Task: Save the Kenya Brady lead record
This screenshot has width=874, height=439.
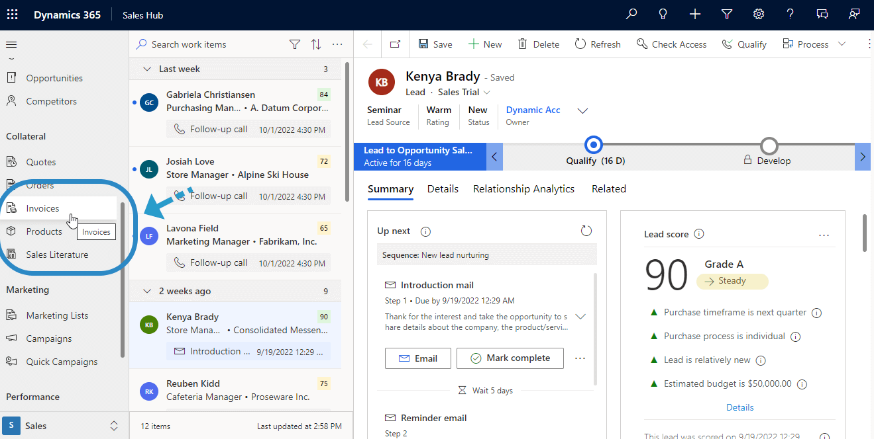Action: [x=435, y=44]
